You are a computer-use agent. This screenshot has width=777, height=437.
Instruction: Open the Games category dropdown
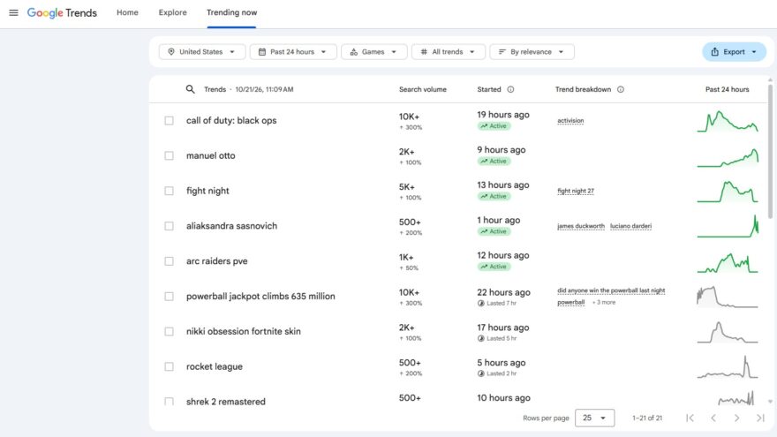pos(374,51)
